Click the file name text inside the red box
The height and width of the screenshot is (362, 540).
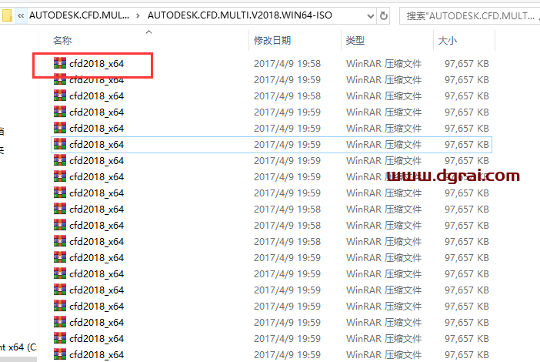click(x=96, y=64)
